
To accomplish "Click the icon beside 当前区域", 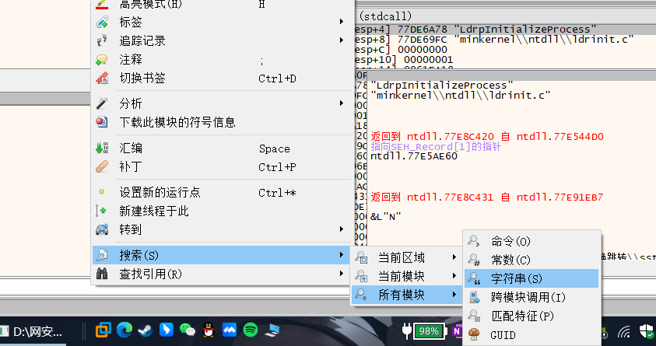I will (x=361, y=257).
